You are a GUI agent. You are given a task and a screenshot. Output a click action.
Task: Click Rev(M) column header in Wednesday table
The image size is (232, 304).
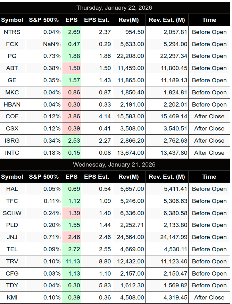tap(129, 177)
